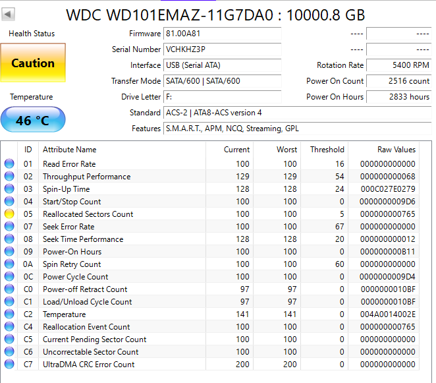This screenshot has height=383, width=436.
Task: Click the blue Read Error Rate status icon
Action: pos(9,164)
